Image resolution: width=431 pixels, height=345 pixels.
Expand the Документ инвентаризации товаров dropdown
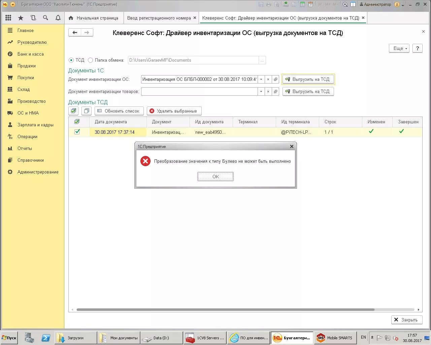261,92
